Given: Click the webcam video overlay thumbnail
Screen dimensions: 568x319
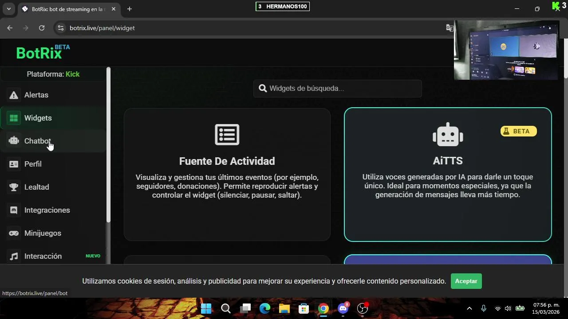Looking at the screenshot, I should [x=506, y=50].
